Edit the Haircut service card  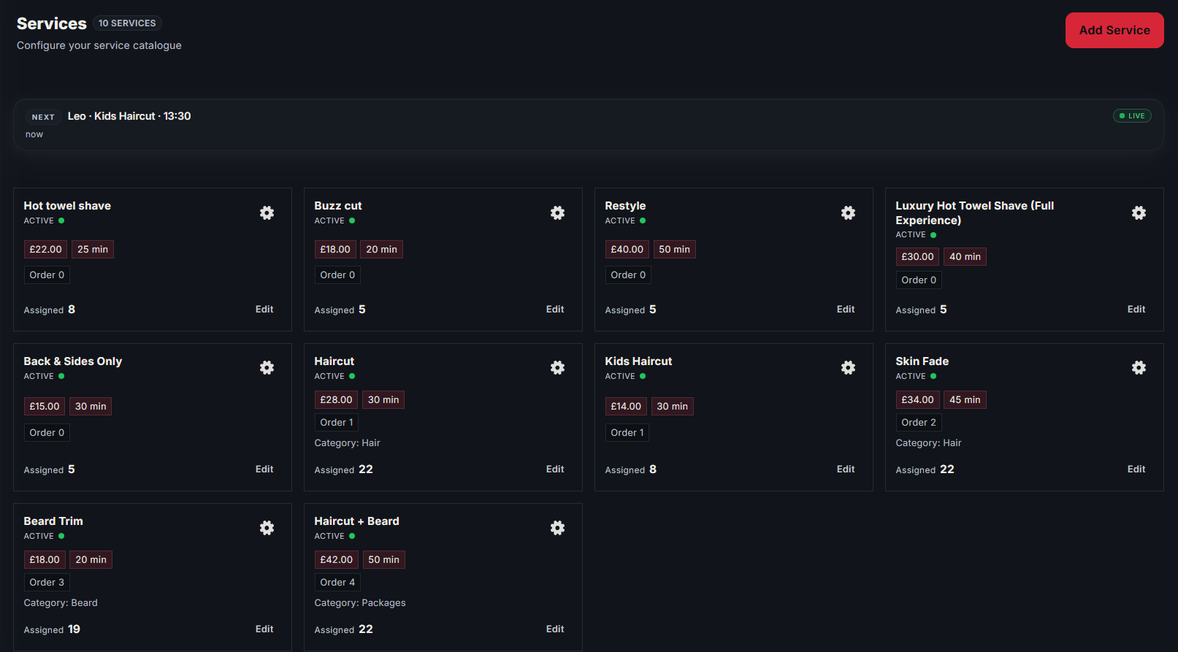(555, 469)
